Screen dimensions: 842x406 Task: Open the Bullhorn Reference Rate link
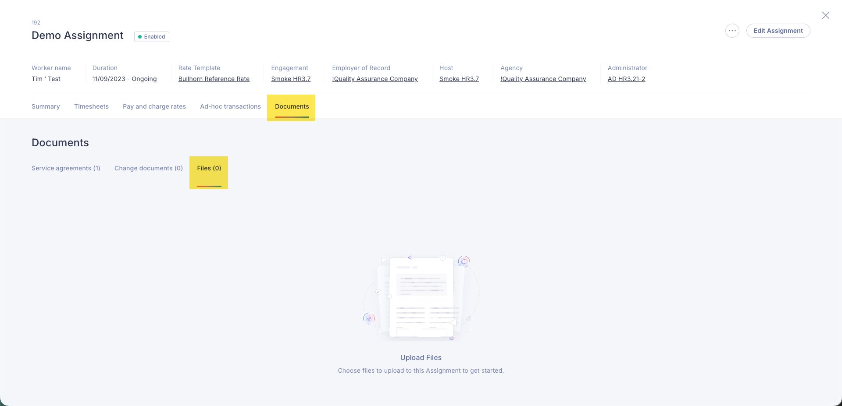point(214,79)
